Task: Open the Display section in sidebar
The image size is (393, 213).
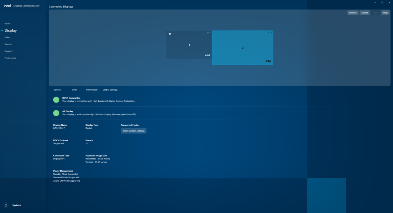Action: (10, 31)
